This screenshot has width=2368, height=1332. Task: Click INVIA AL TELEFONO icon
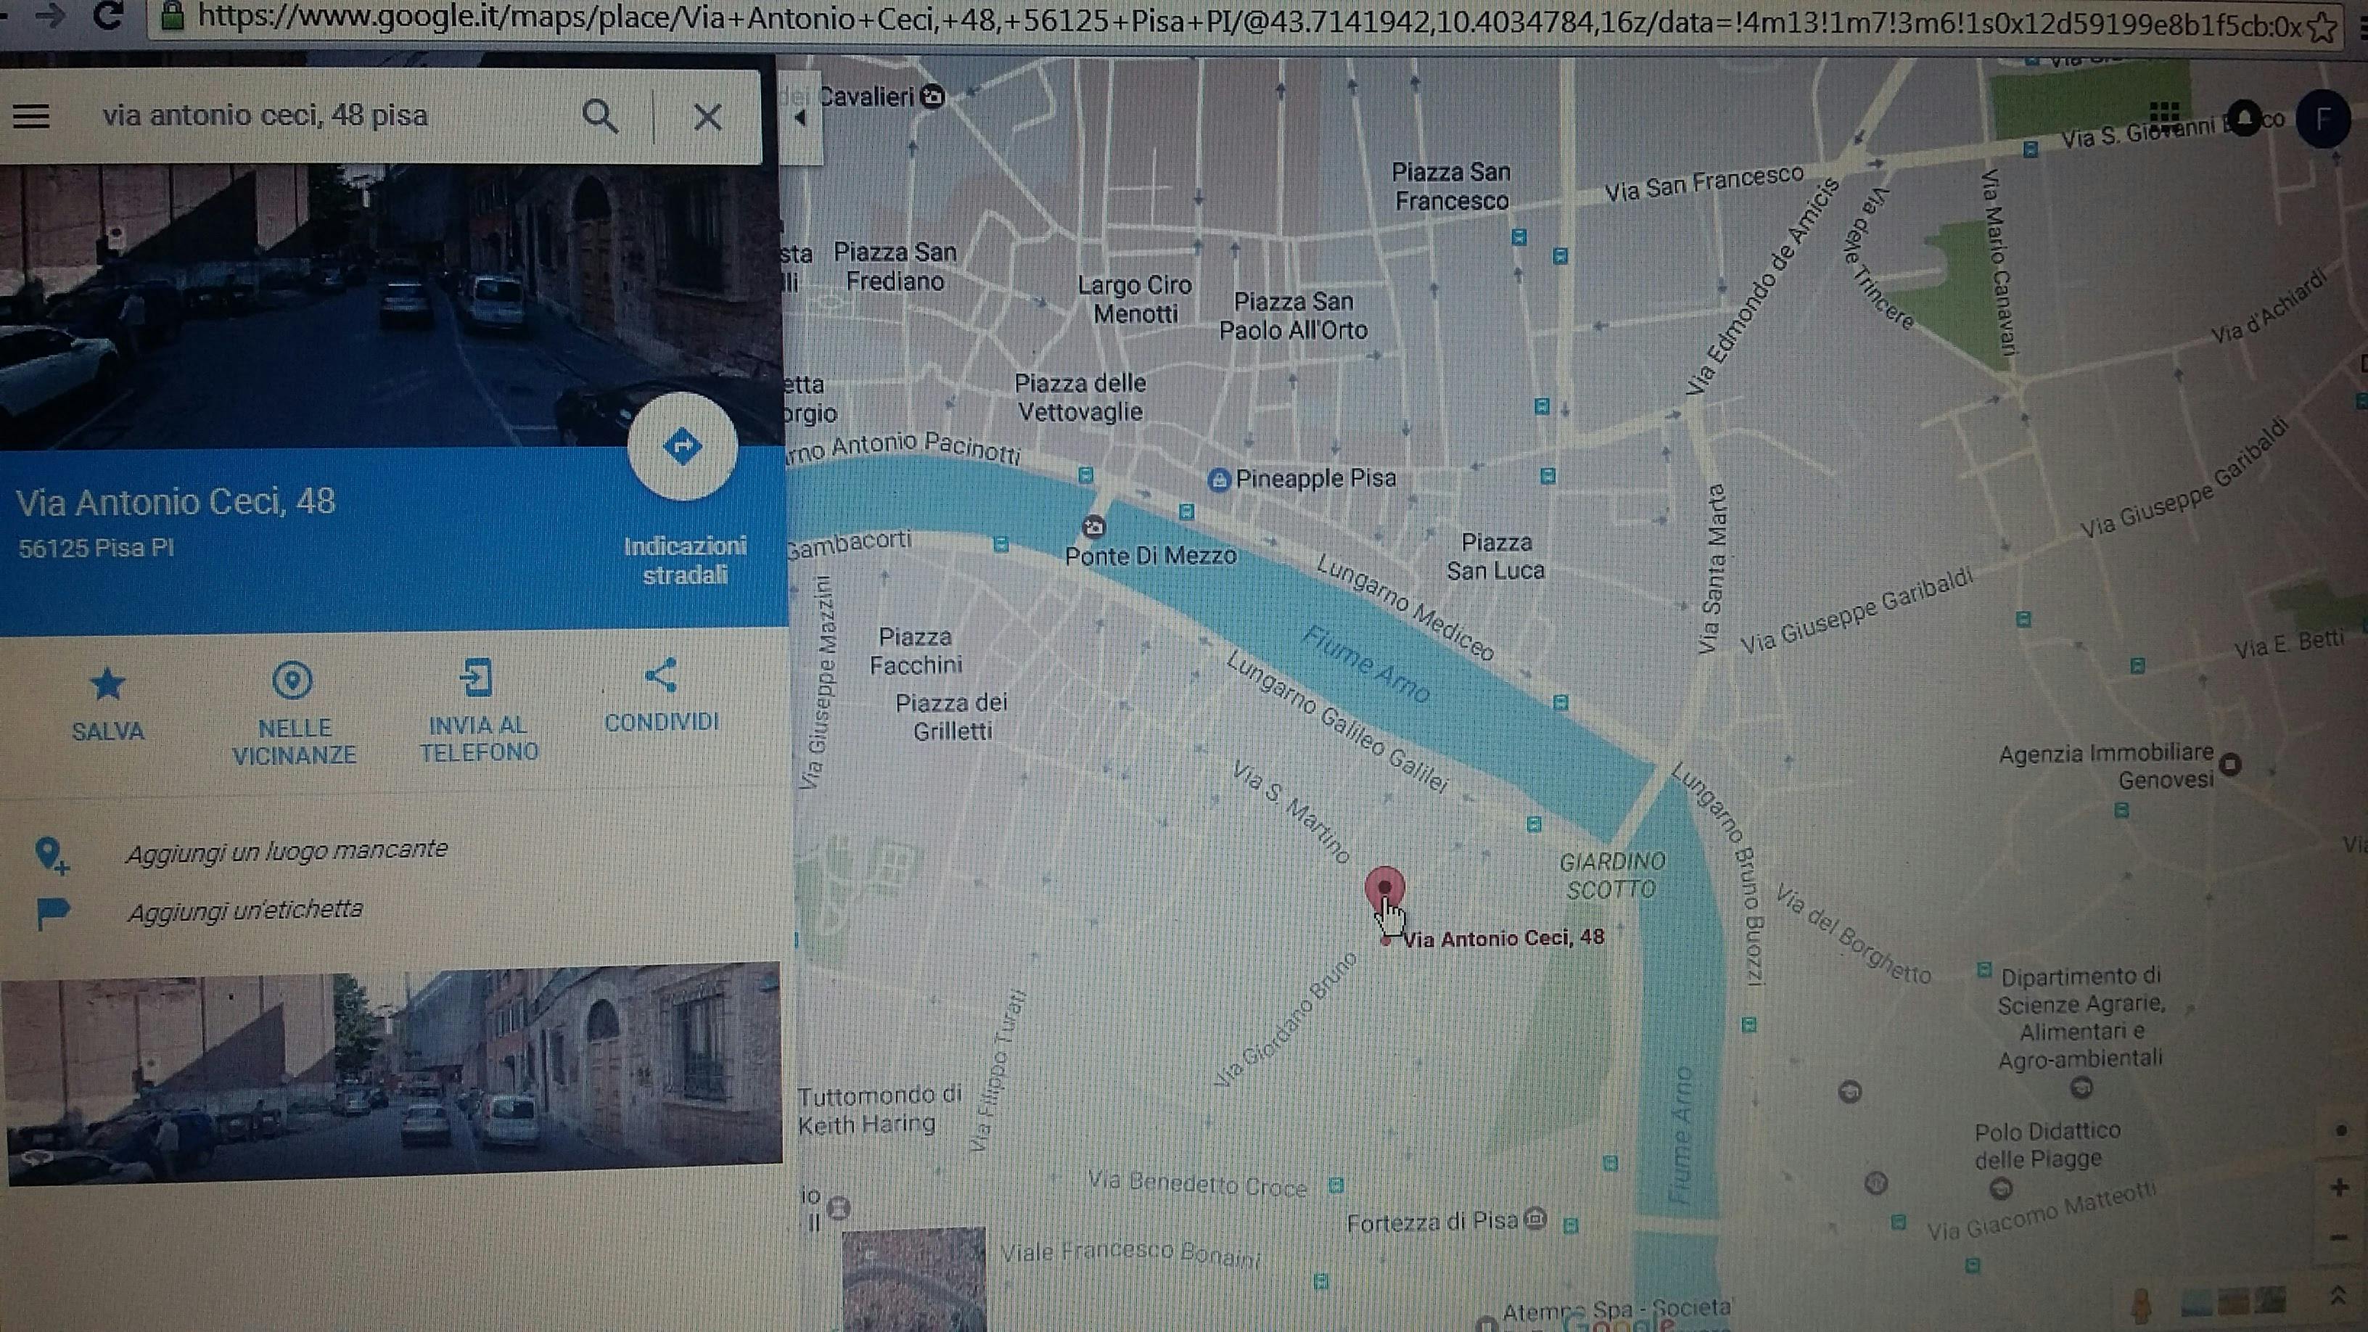(x=477, y=678)
